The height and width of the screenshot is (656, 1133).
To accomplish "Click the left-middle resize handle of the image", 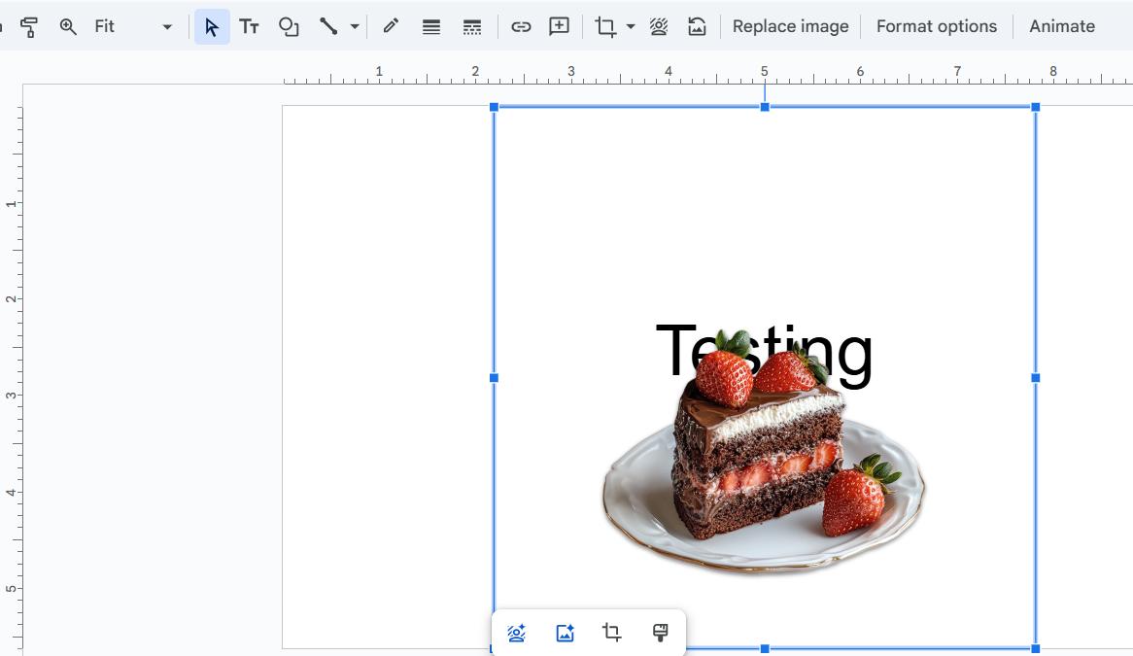I will [495, 378].
